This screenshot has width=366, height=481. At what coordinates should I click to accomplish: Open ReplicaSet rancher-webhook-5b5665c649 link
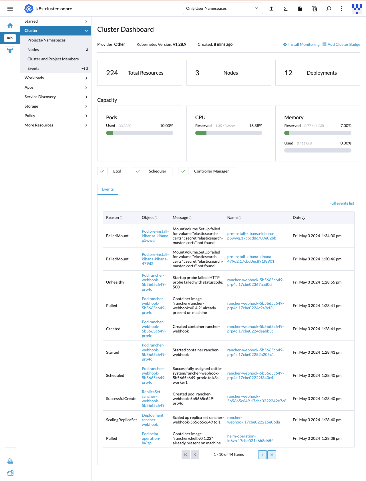click(x=153, y=399)
